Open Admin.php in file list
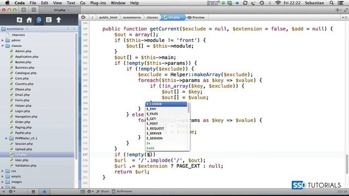Viewport: 349px width, 196px height. coord(23,51)
